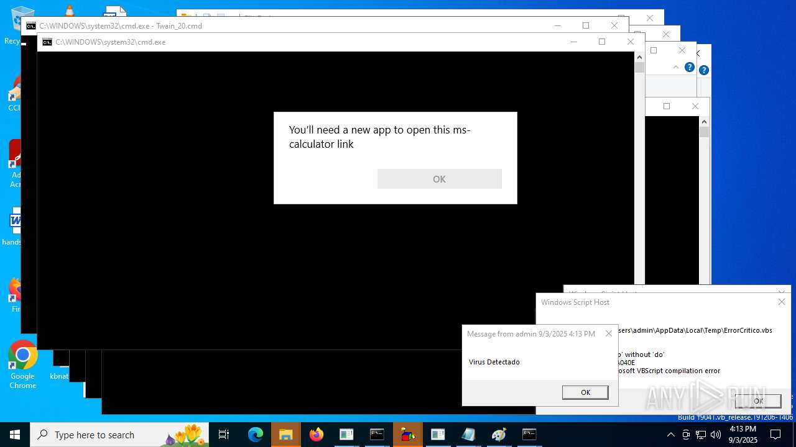The height and width of the screenshot is (447, 796).
Task: Open the first Command Prompt taskbar icon
Action: 377,435
